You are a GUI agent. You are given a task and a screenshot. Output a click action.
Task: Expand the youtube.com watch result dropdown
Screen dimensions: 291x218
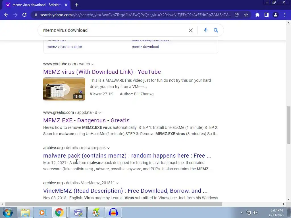92,64
